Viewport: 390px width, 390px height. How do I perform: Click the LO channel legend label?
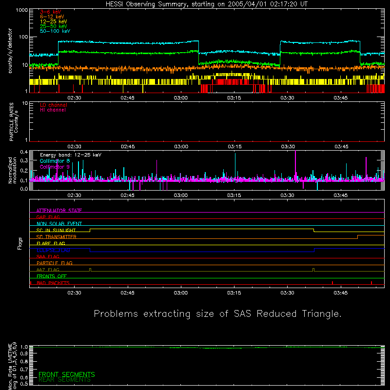point(54,105)
